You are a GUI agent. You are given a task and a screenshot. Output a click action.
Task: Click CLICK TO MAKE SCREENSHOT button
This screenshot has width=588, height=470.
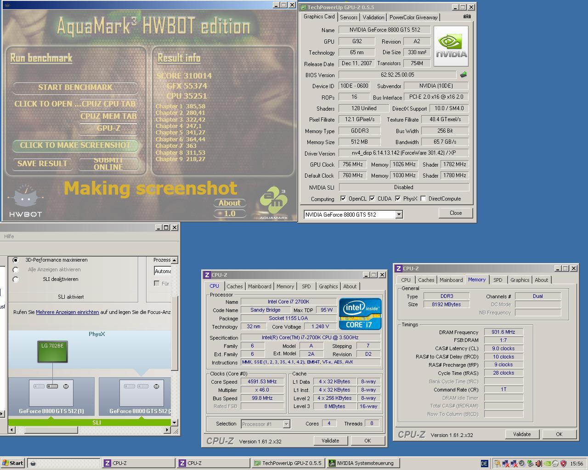coord(75,145)
